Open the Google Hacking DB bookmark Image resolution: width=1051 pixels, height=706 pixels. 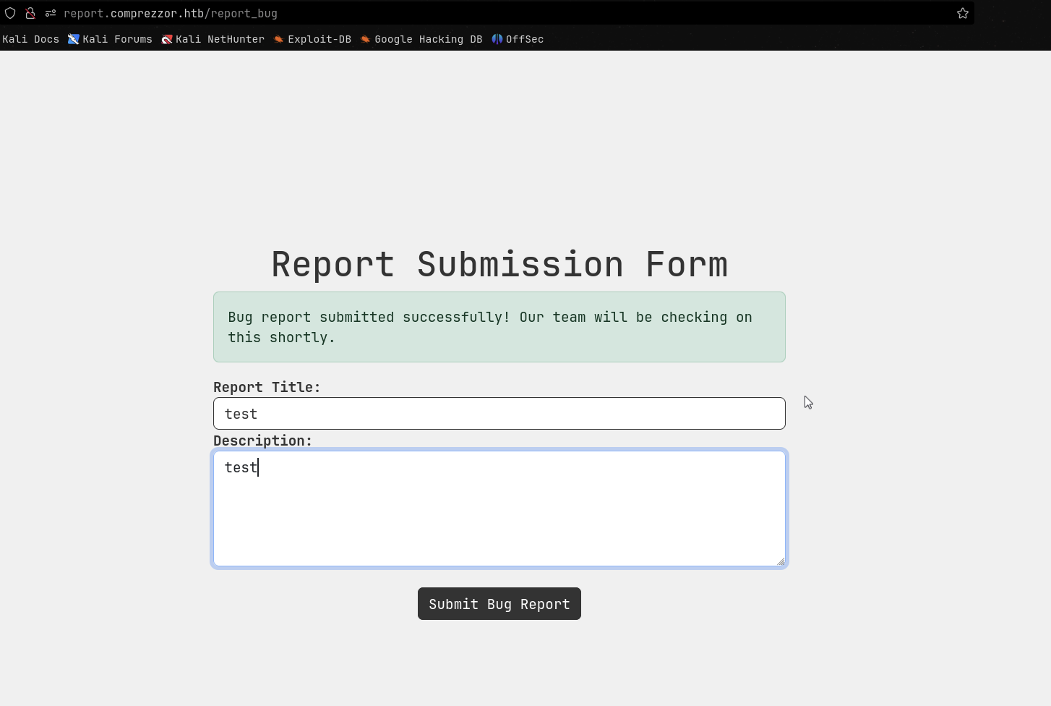(421, 39)
